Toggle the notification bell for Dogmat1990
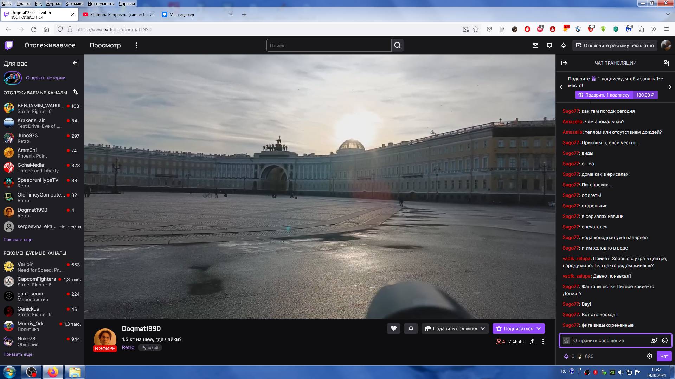This screenshot has height=379, width=675. 411,328
